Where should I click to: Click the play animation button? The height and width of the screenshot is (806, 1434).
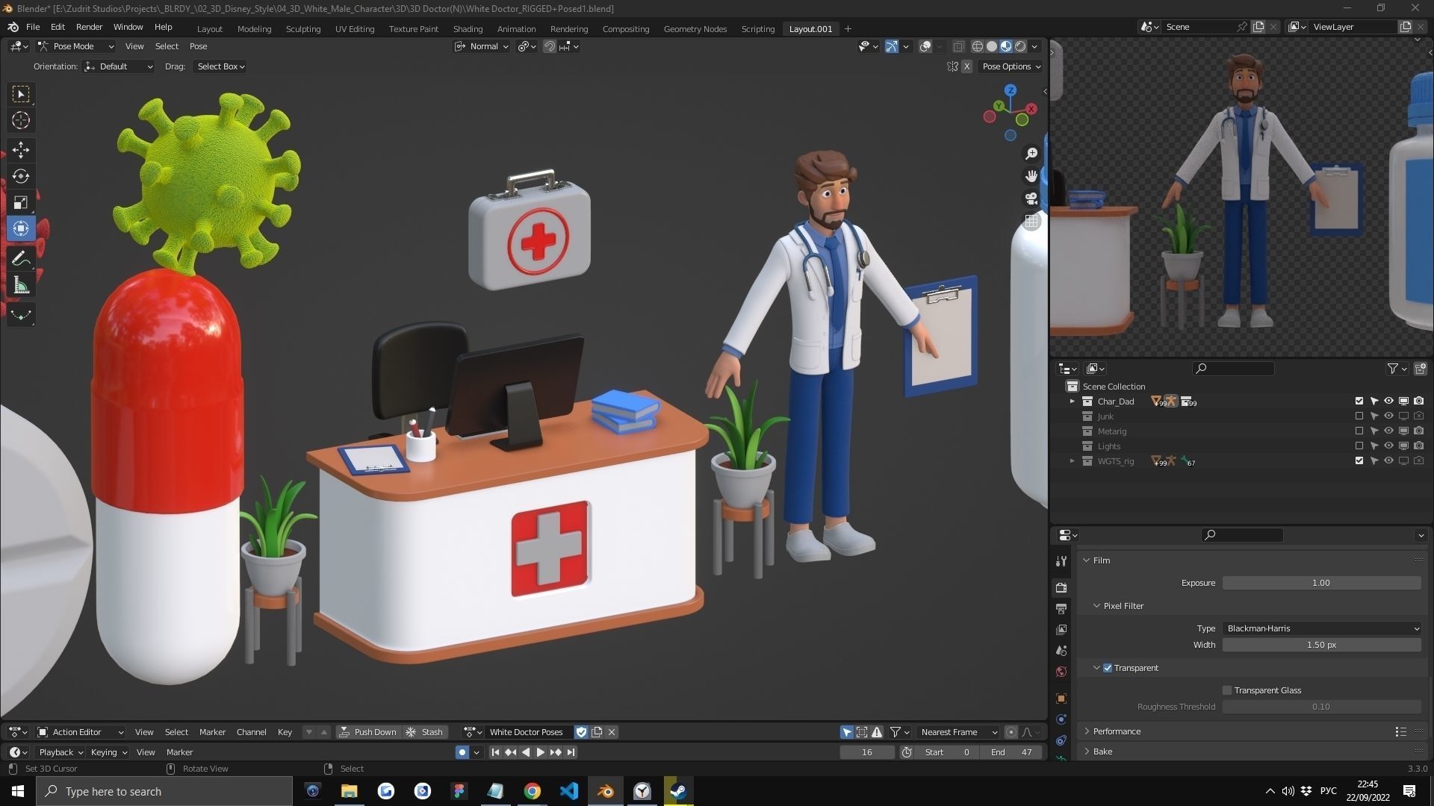click(x=540, y=752)
